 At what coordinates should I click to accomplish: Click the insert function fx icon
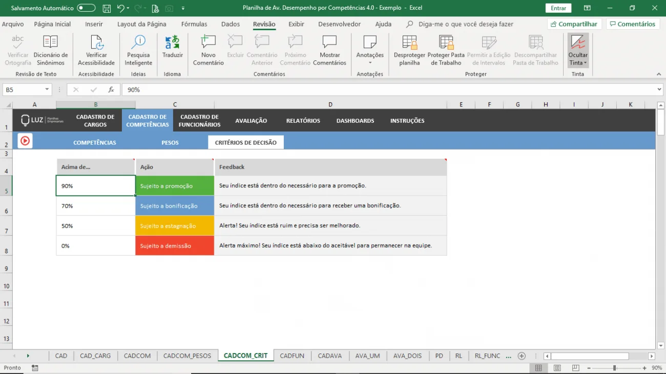111,90
